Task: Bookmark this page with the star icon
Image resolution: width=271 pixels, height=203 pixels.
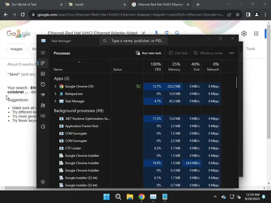Action: point(238,15)
